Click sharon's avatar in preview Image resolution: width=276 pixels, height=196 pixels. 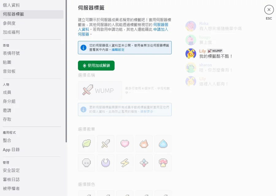tap(191, 67)
